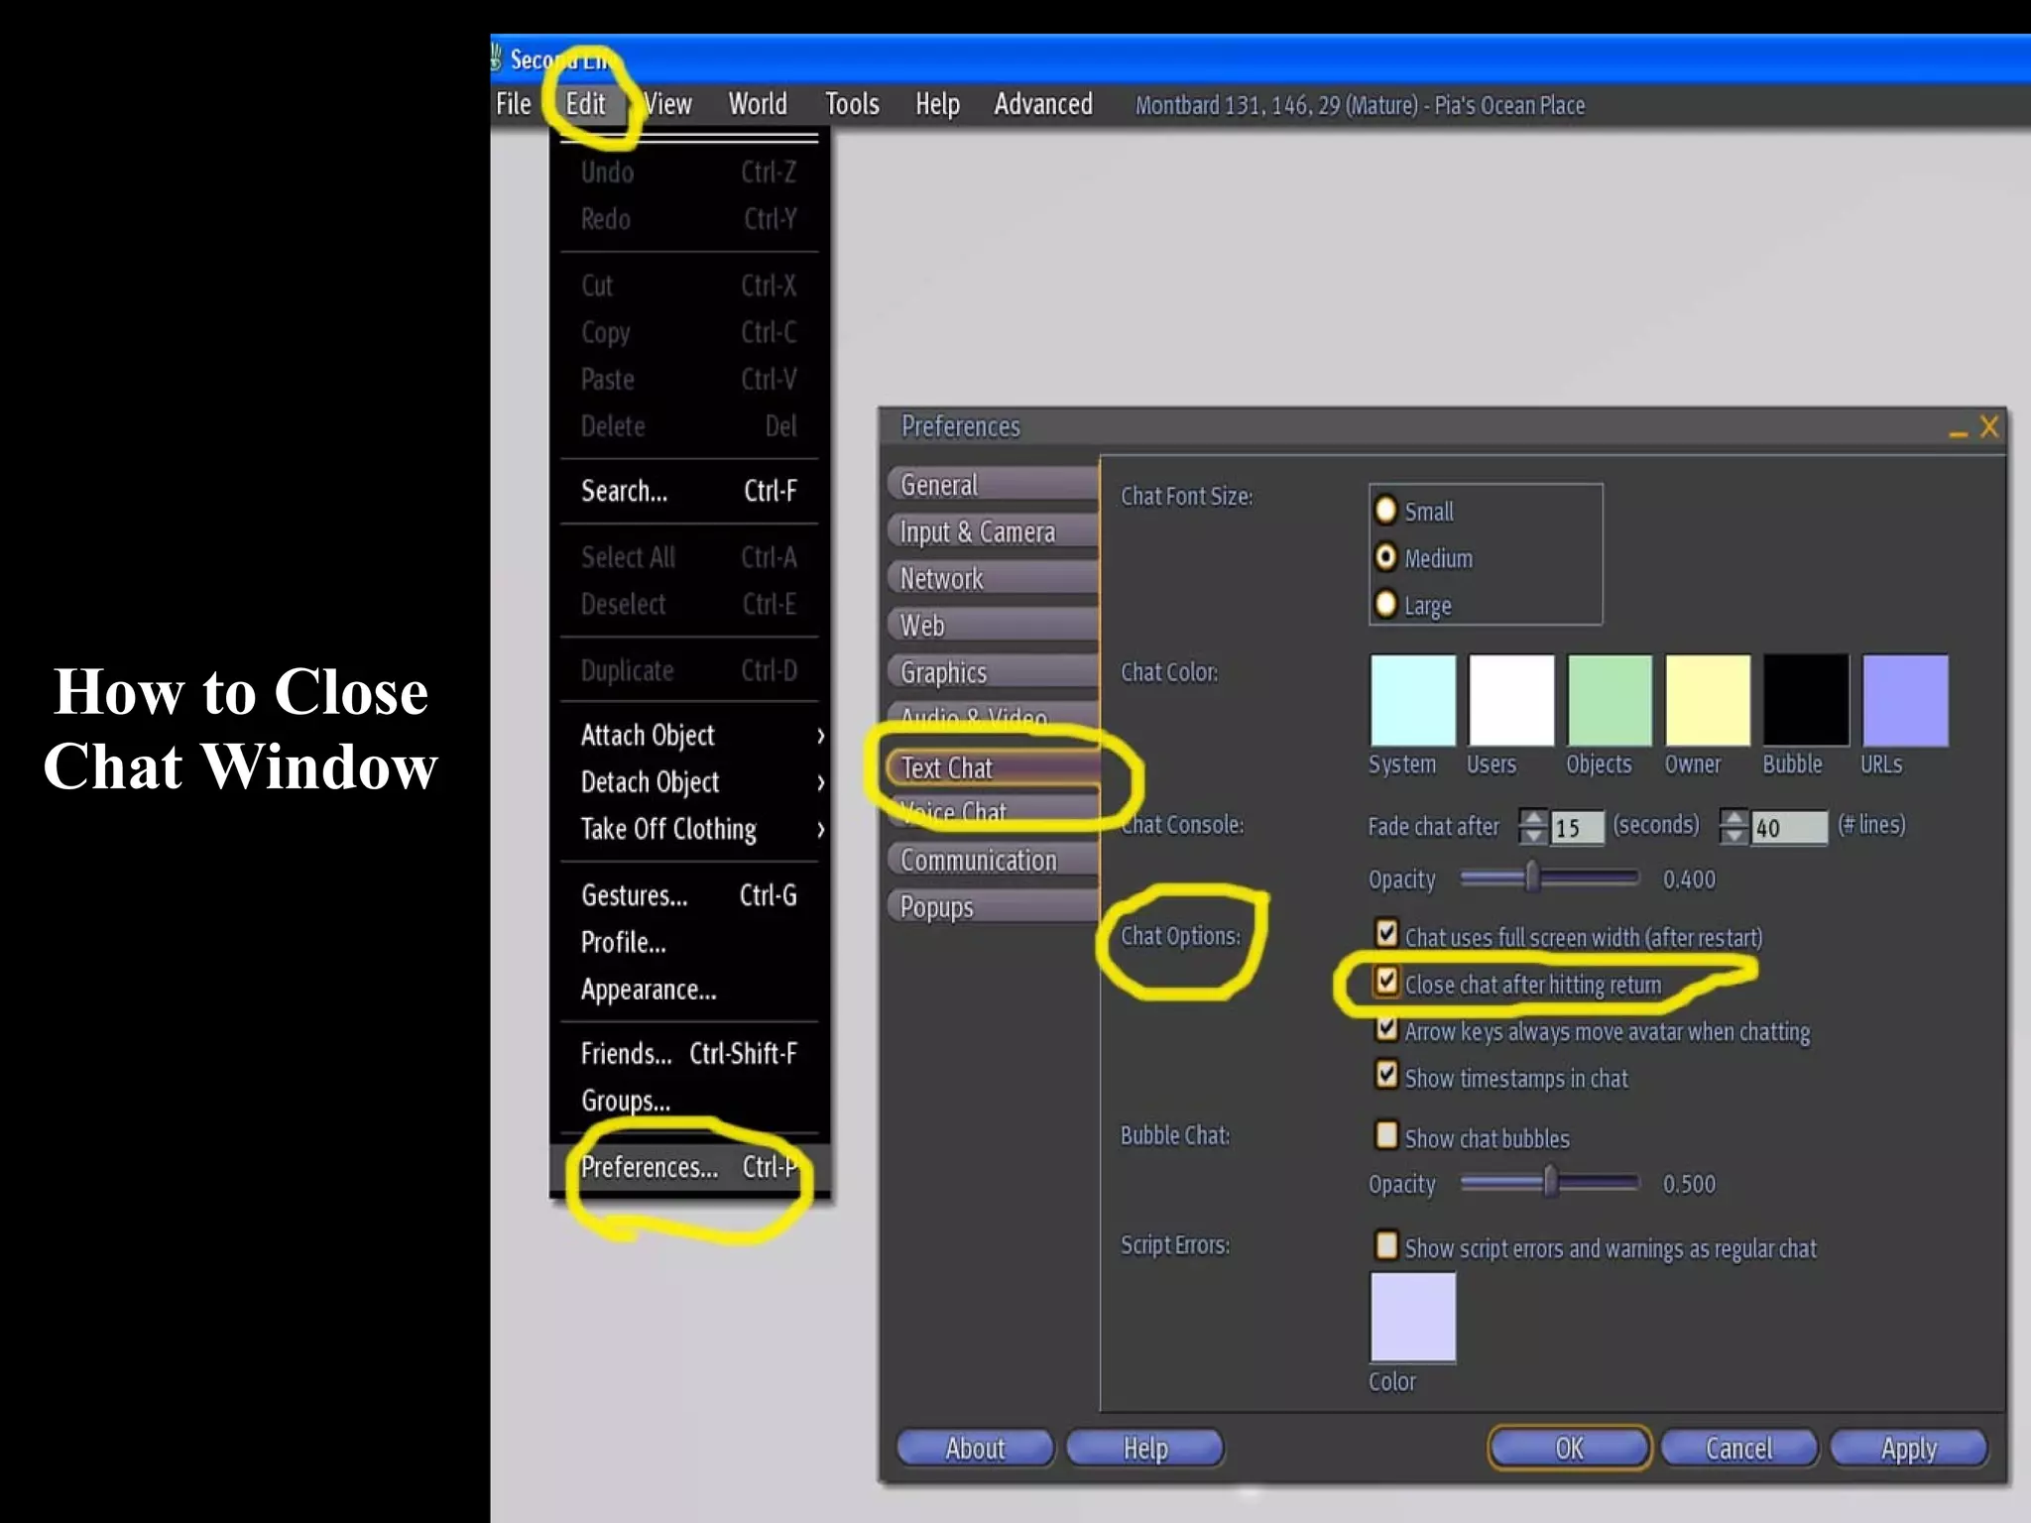This screenshot has height=1523, width=2031.
Task: Select Medium chat font size
Action: 1385,557
